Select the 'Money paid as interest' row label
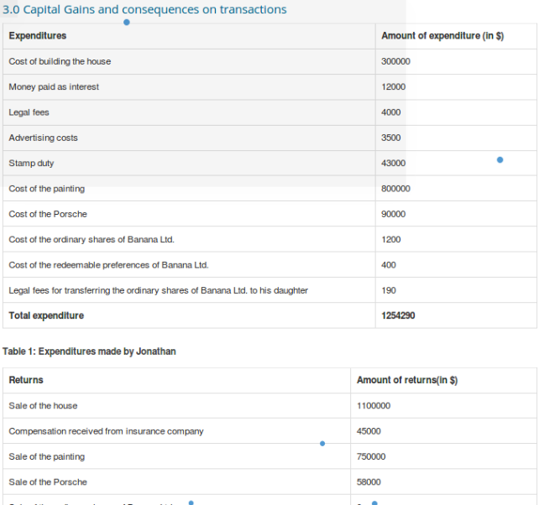The image size is (539, 505). click(54, 87)
